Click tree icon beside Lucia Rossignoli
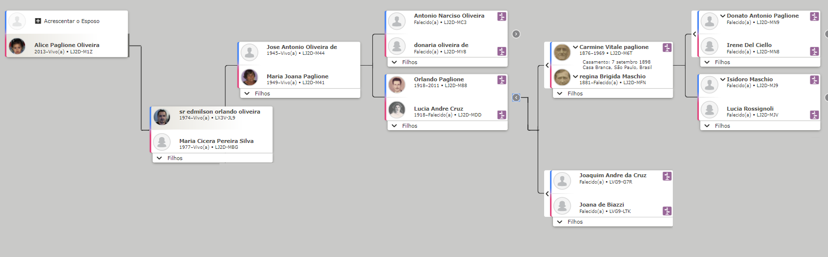Viewport: 828px width, 257px height. pyautogui.click(x=814, y=115)
